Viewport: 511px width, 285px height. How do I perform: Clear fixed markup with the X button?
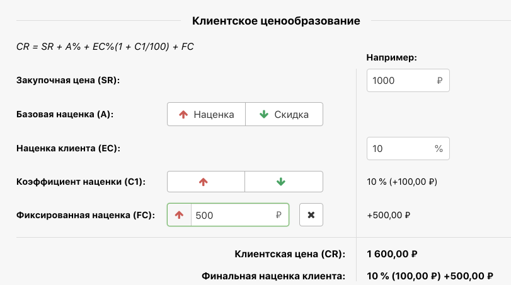coord(311,215)
